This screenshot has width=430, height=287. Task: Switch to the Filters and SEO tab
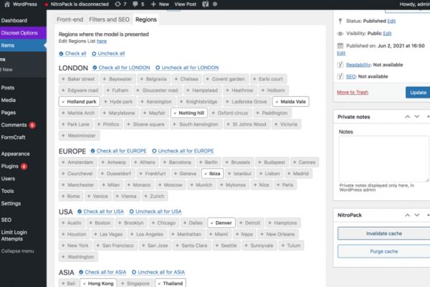pos(109,19)
